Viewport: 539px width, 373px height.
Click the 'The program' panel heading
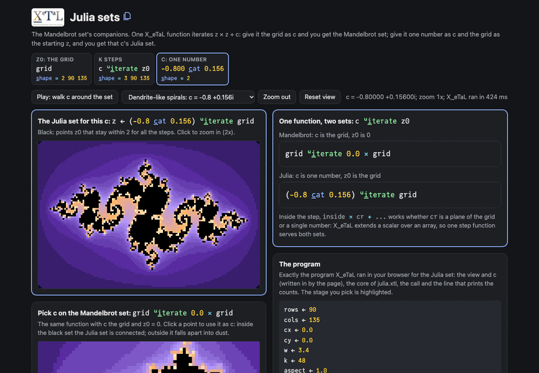pos(300,264)
